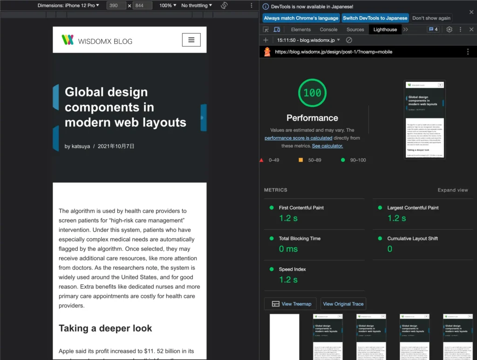477x360 pixels.
Task: Expand the No throttling dropdown
Action: (x=196, y=6)
